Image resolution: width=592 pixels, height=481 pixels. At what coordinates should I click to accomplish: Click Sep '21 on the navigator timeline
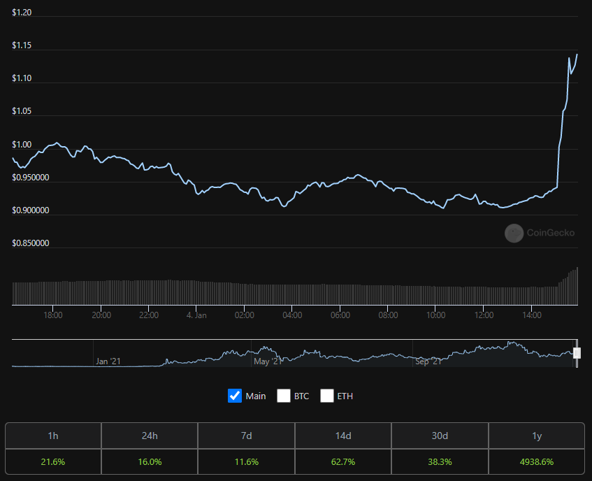pos(428,361)
